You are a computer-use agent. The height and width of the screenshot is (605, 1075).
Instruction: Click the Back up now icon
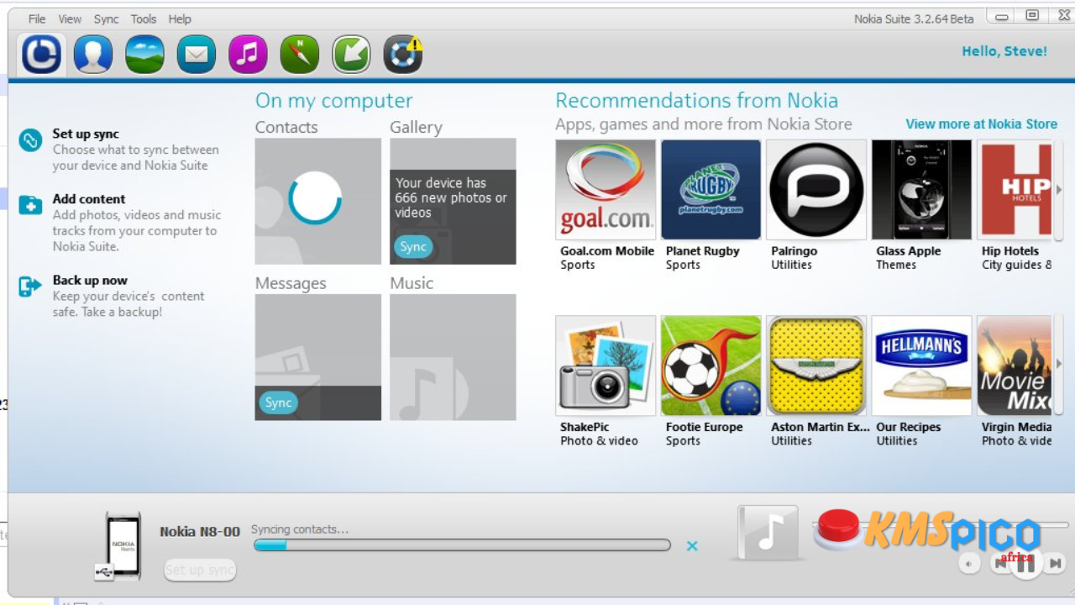click(30, 287)
